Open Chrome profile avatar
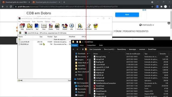Screen dimensions: 172x97 click(x=166, y=6)
